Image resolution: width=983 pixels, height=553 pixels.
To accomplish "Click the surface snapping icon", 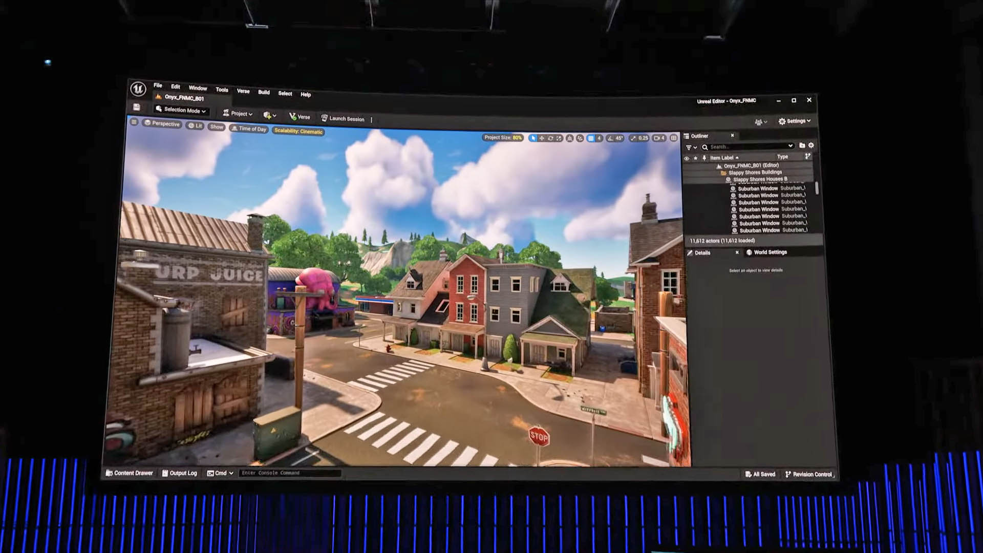I will [569, 138].
